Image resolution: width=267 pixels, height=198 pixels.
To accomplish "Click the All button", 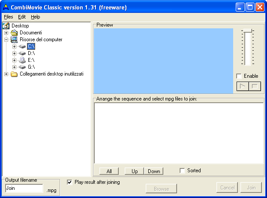I will coord(109,171).
